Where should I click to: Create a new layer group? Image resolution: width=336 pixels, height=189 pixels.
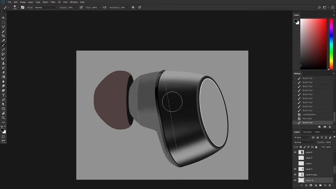320,185
